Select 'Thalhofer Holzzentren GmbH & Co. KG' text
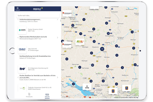153x102 pixels. pos(40,87)
